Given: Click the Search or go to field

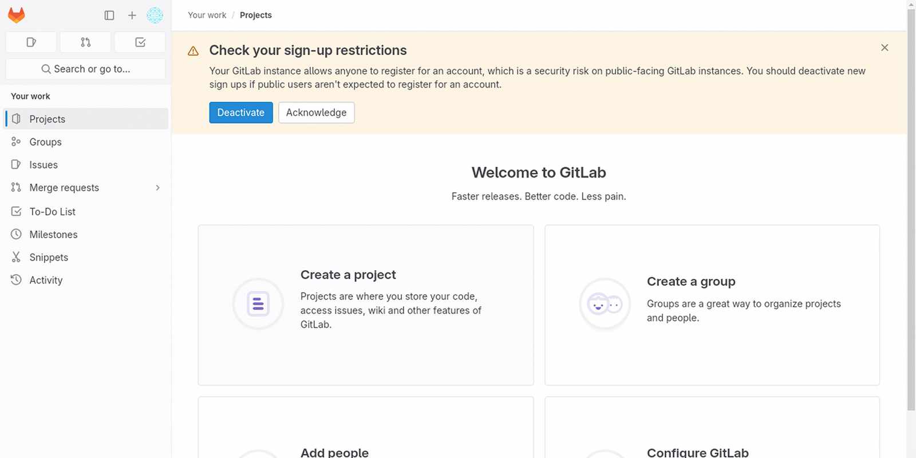Looking at the screenshot, I should tap(85, 69).
